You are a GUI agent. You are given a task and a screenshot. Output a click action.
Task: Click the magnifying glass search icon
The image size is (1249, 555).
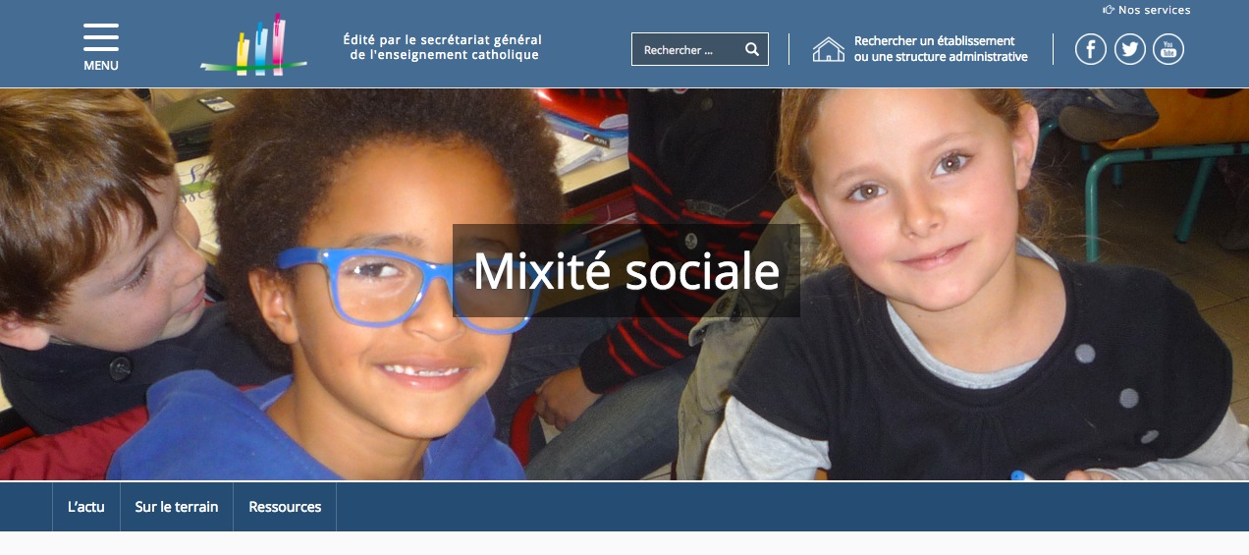coord(752,49)
